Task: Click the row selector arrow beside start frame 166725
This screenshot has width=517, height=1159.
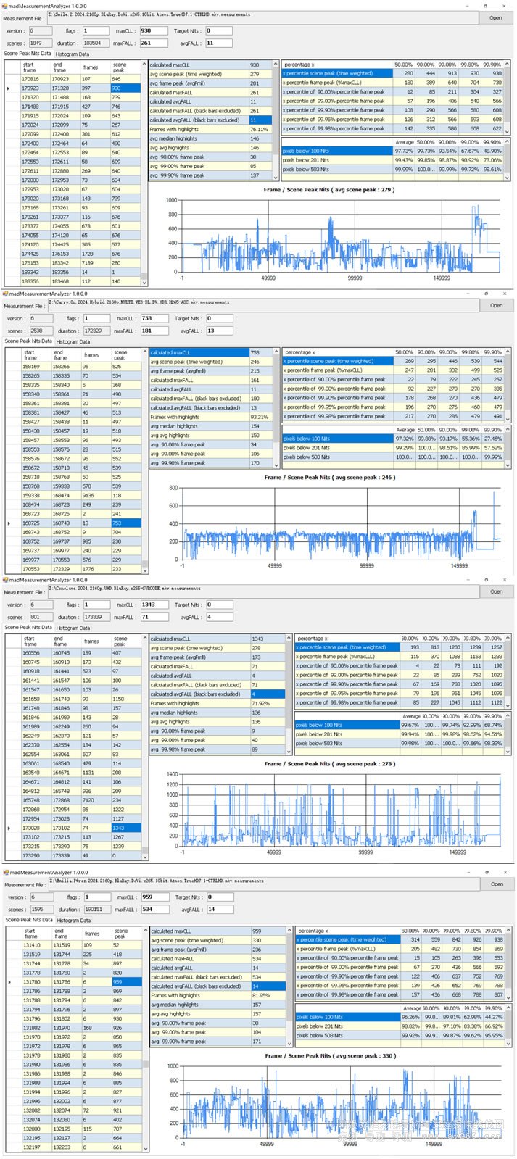Action: (9, 523)
